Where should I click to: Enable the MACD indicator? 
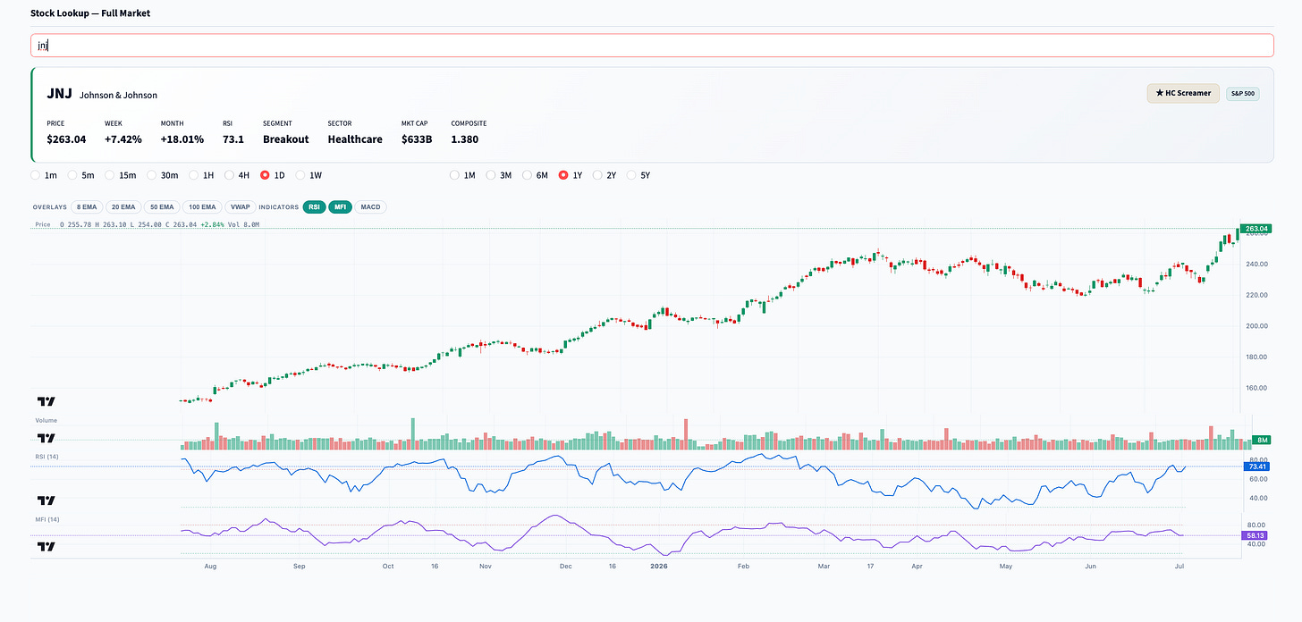click(371, 206)
